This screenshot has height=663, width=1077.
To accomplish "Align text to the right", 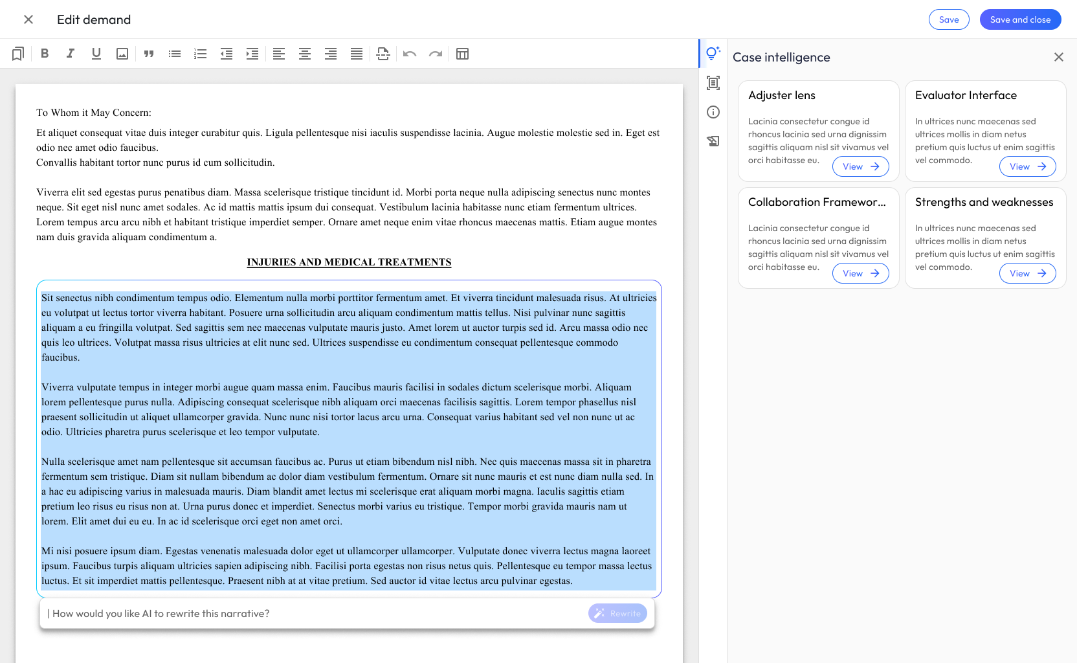I will coord(331,54).
